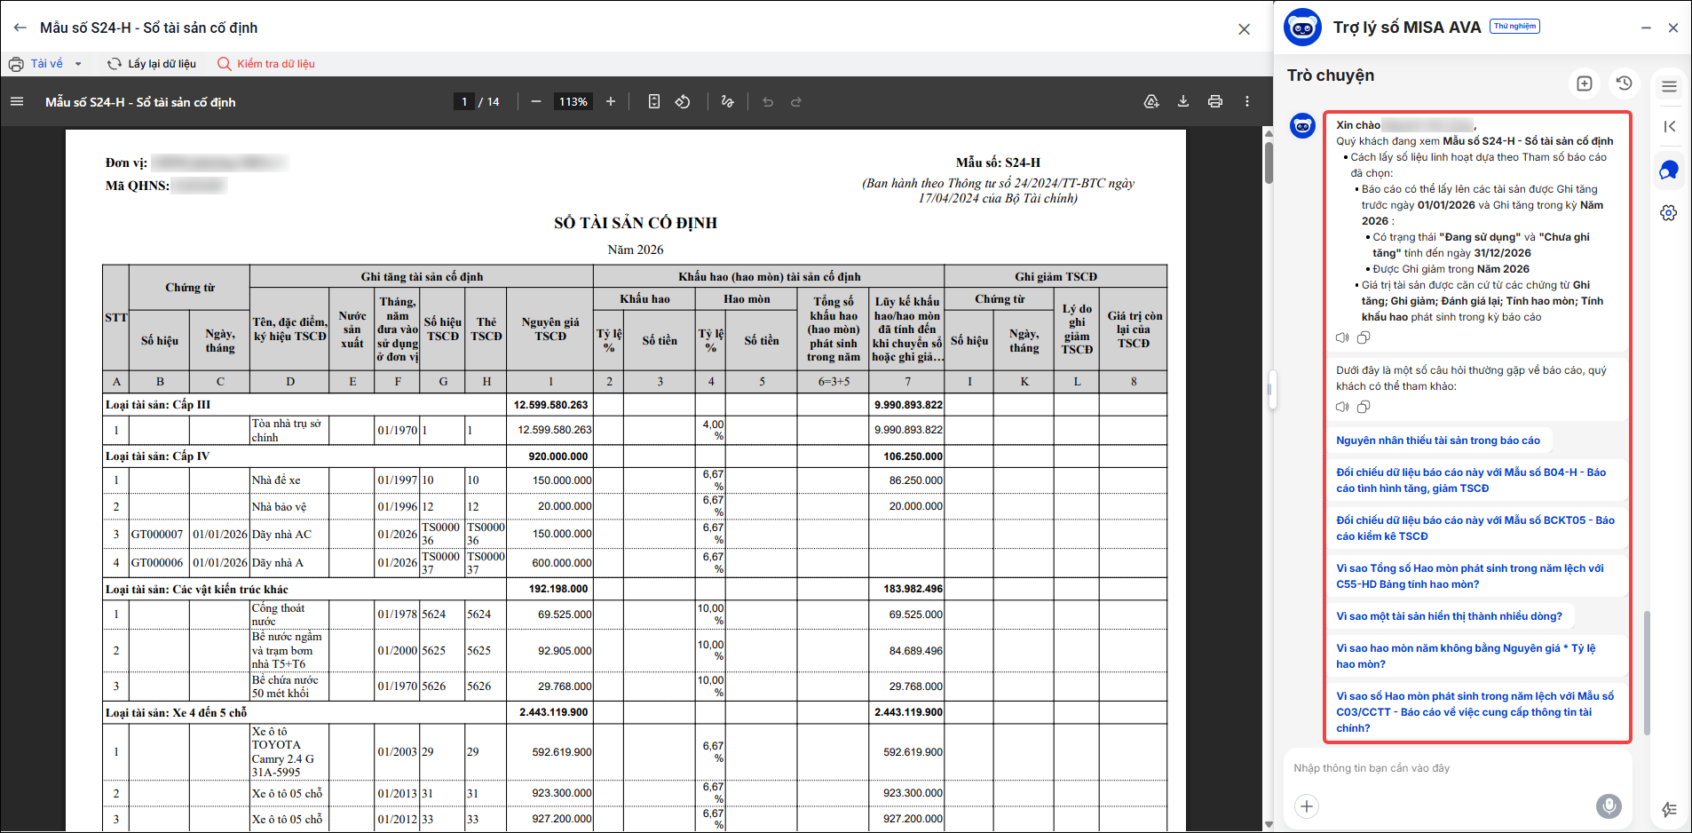
Task: Ask Nguyên nhân thiếu tài sản trong báo cáo
Action: point(1438,440)
